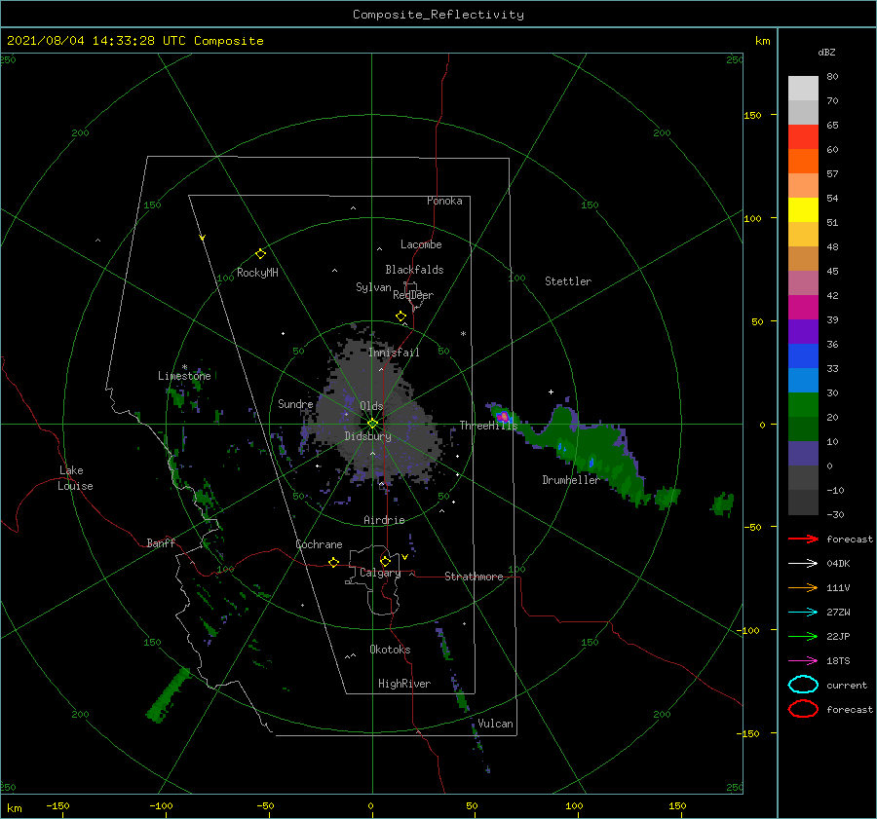Select the yellow diamond marker south of RedDeer
This screenshot has width=877, height=819.
401,316
